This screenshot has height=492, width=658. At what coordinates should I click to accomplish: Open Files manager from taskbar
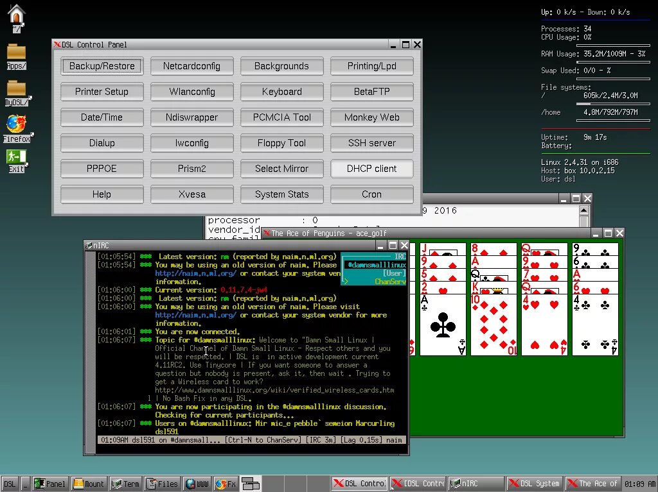pos(163,484)
